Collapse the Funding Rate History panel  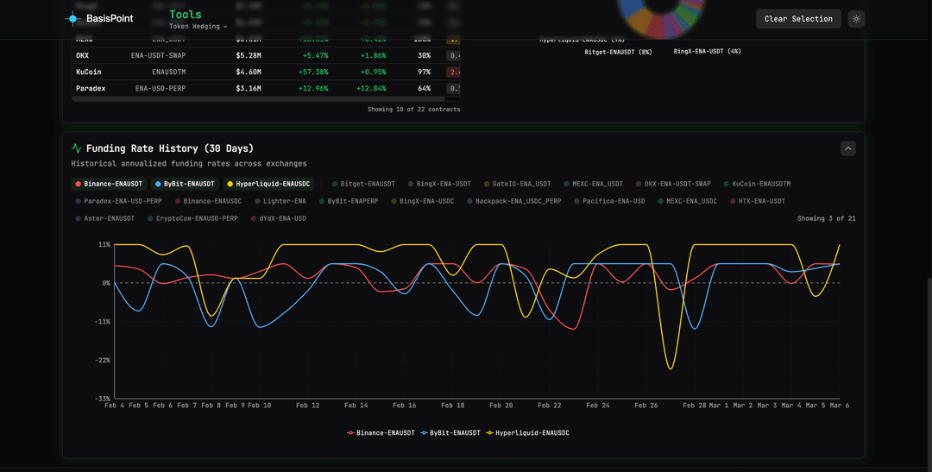pos(848,148)
